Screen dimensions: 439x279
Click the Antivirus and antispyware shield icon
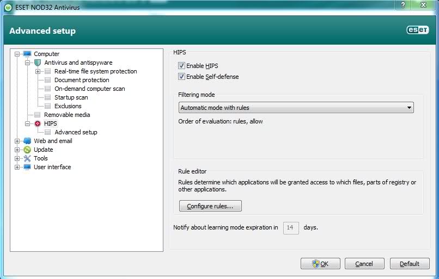[38, 63]
